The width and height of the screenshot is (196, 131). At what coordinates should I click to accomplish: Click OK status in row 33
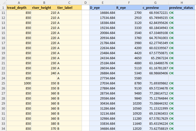coord(182,124)
